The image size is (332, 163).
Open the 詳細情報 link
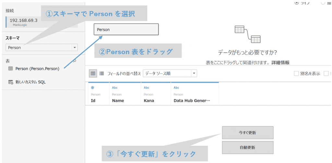280,62
